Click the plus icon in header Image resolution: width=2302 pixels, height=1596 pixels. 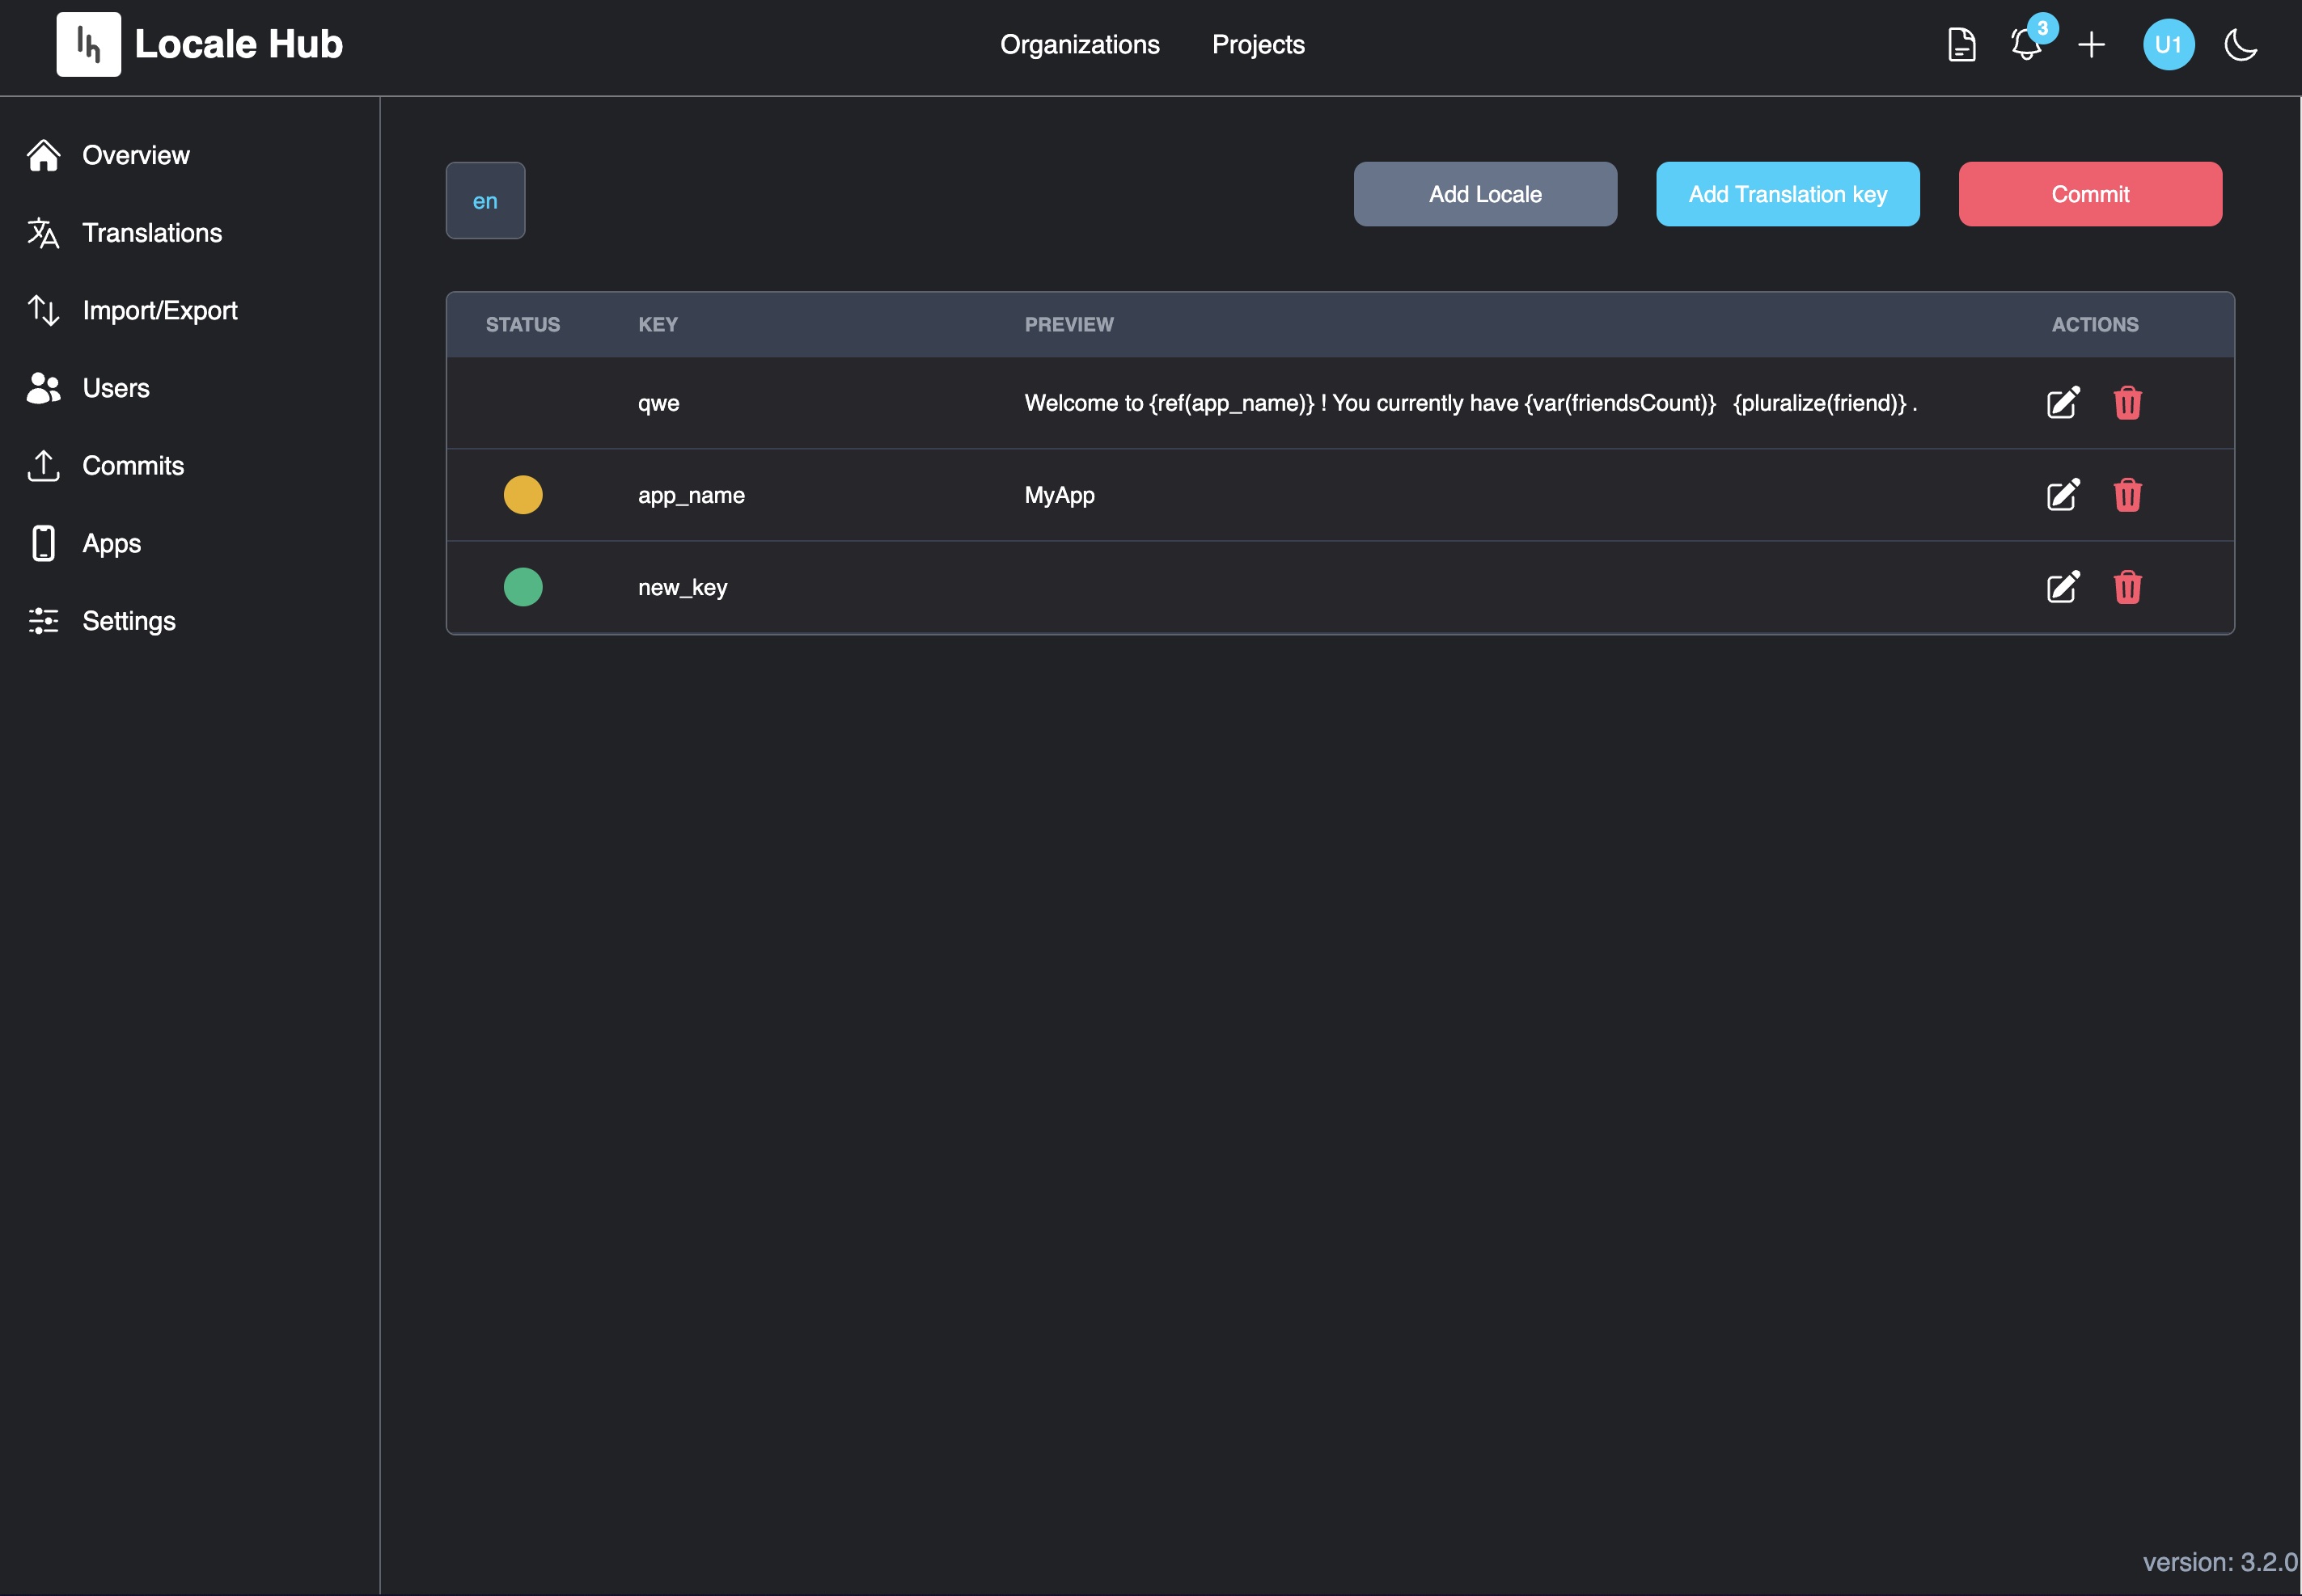2091,45
